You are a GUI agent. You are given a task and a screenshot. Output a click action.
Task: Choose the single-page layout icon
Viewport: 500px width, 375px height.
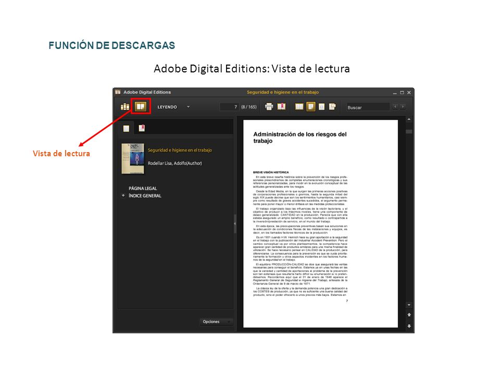click(311, 106)
